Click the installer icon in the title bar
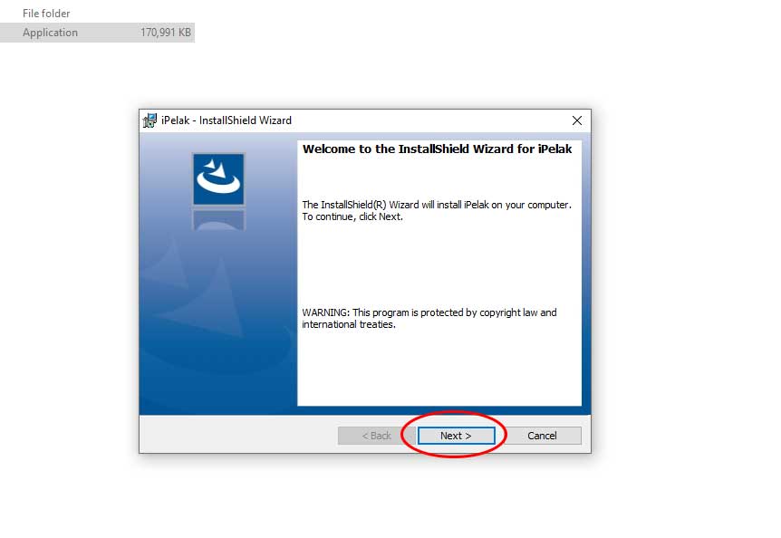 coord(149,120)
